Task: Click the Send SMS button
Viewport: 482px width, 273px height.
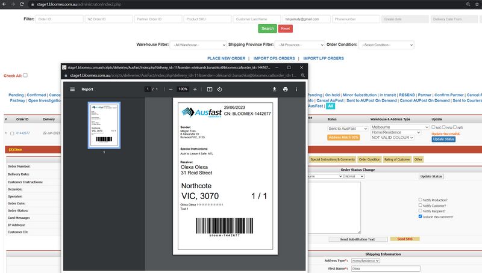Action: 405,239
